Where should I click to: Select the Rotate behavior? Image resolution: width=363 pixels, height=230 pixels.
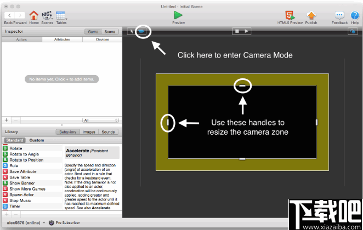(32, 148)
